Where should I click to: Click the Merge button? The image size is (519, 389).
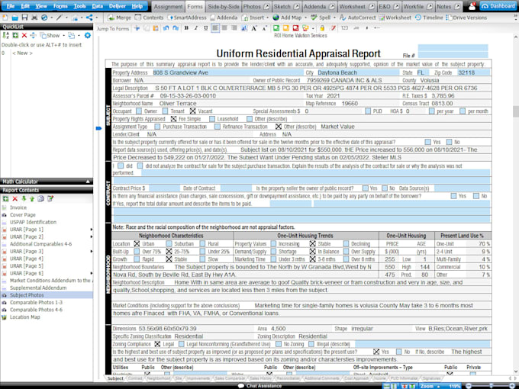coord(119,18)
